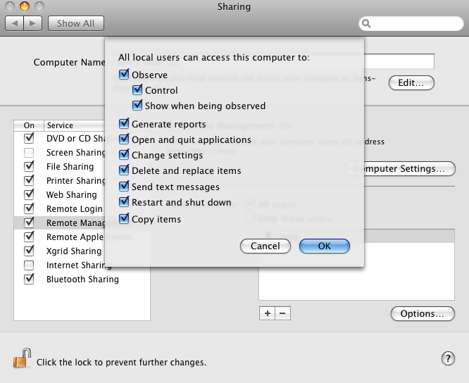Uncheck Remote Management service
The width and height of the screenshot is (469, 383).
tap(29, 222)
